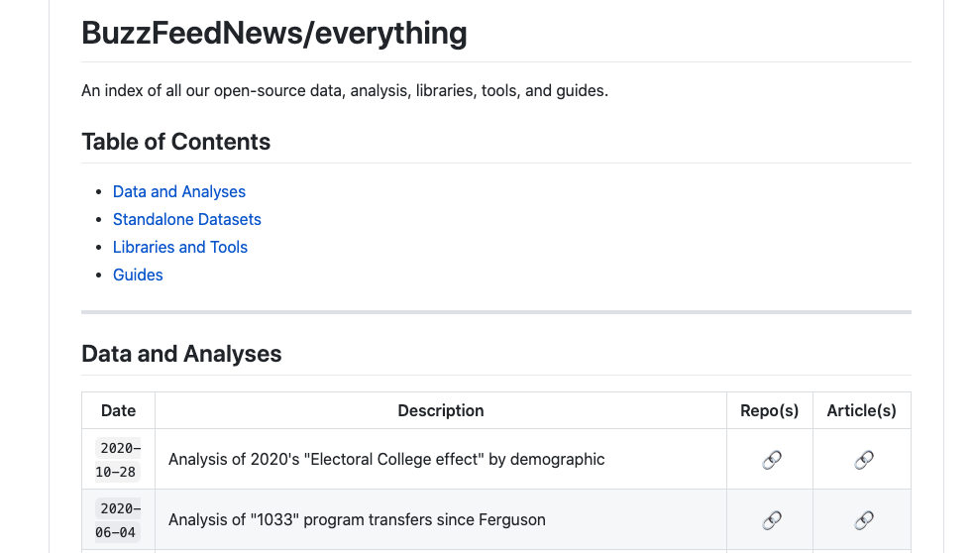Click the Description column header
This screenshot has height=553, width=974.
click(x=440, y=410)
